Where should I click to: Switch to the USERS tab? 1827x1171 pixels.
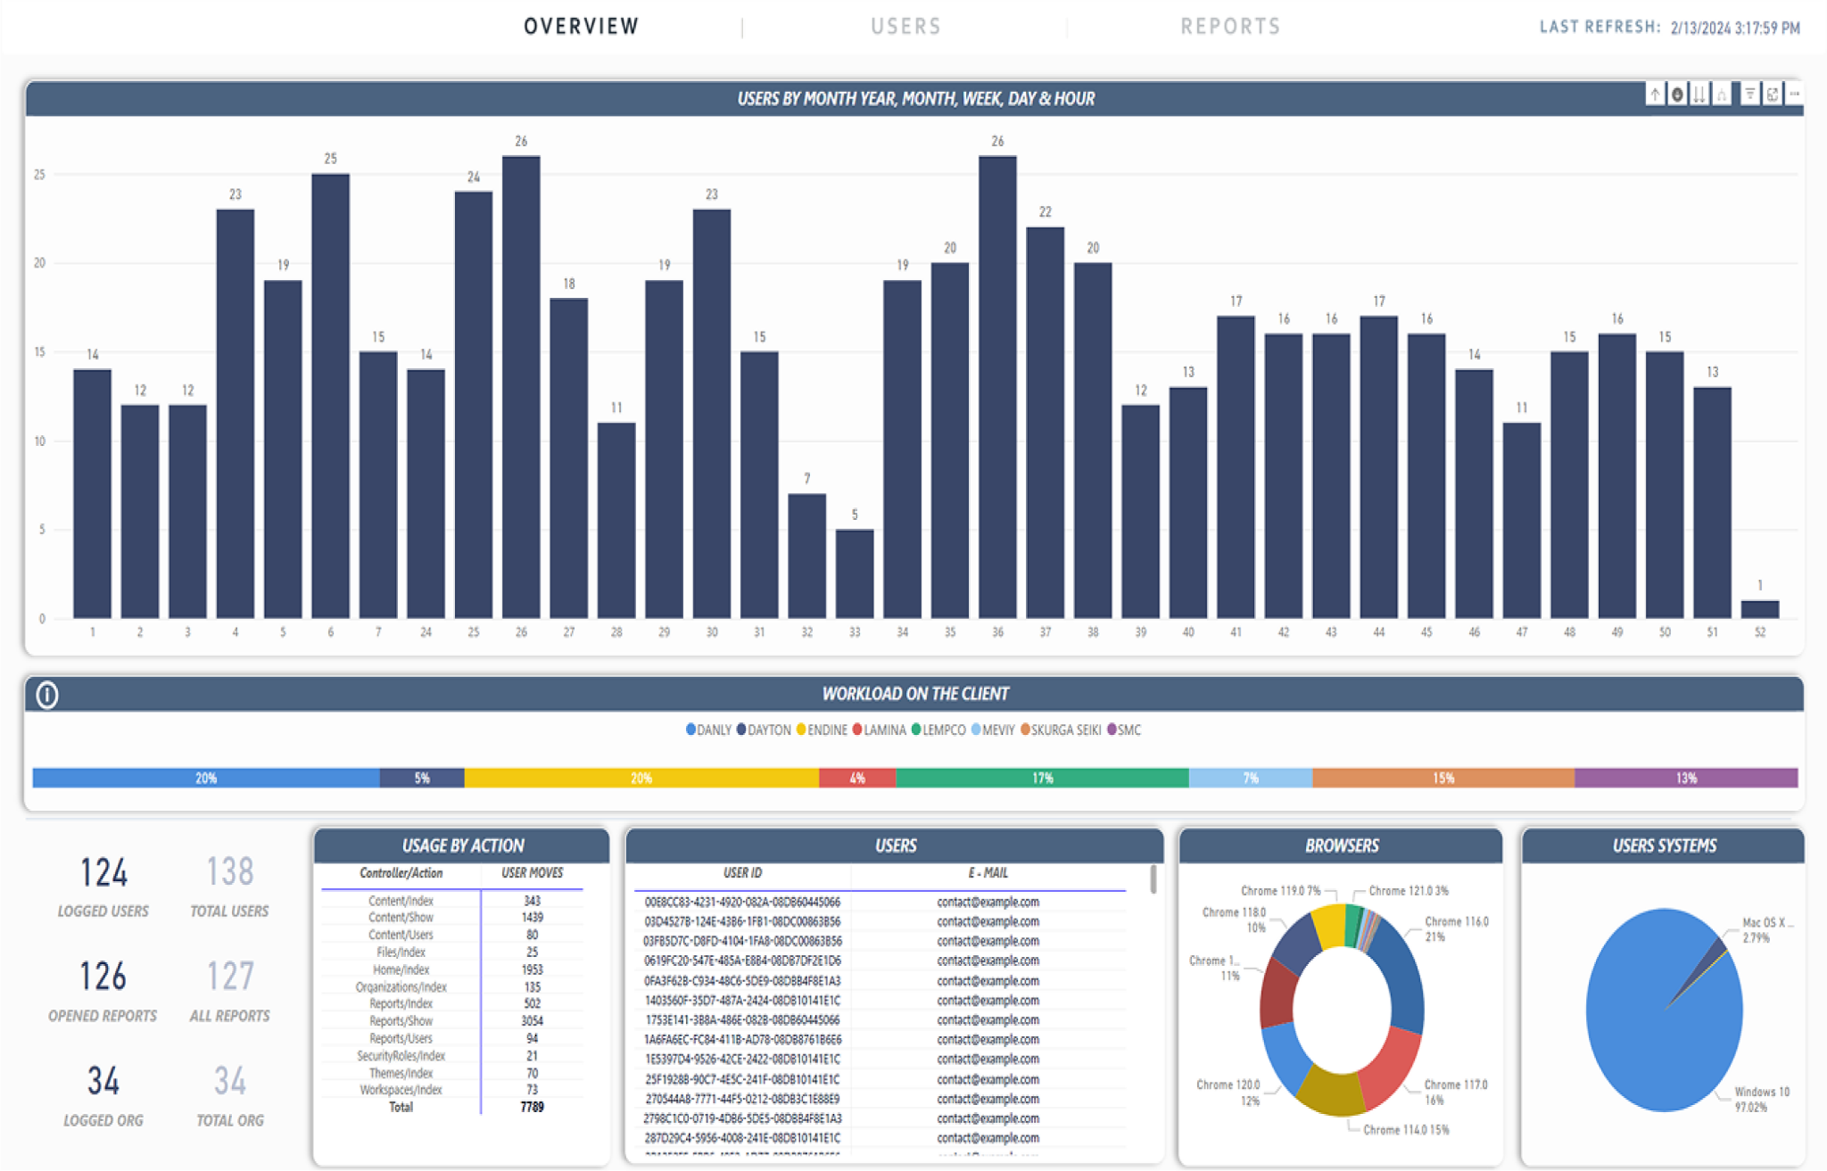(905, 27)
